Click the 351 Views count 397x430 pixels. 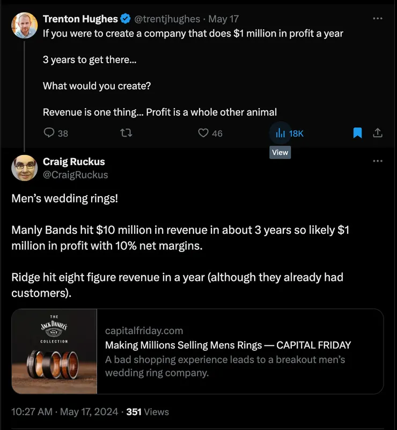148,412
